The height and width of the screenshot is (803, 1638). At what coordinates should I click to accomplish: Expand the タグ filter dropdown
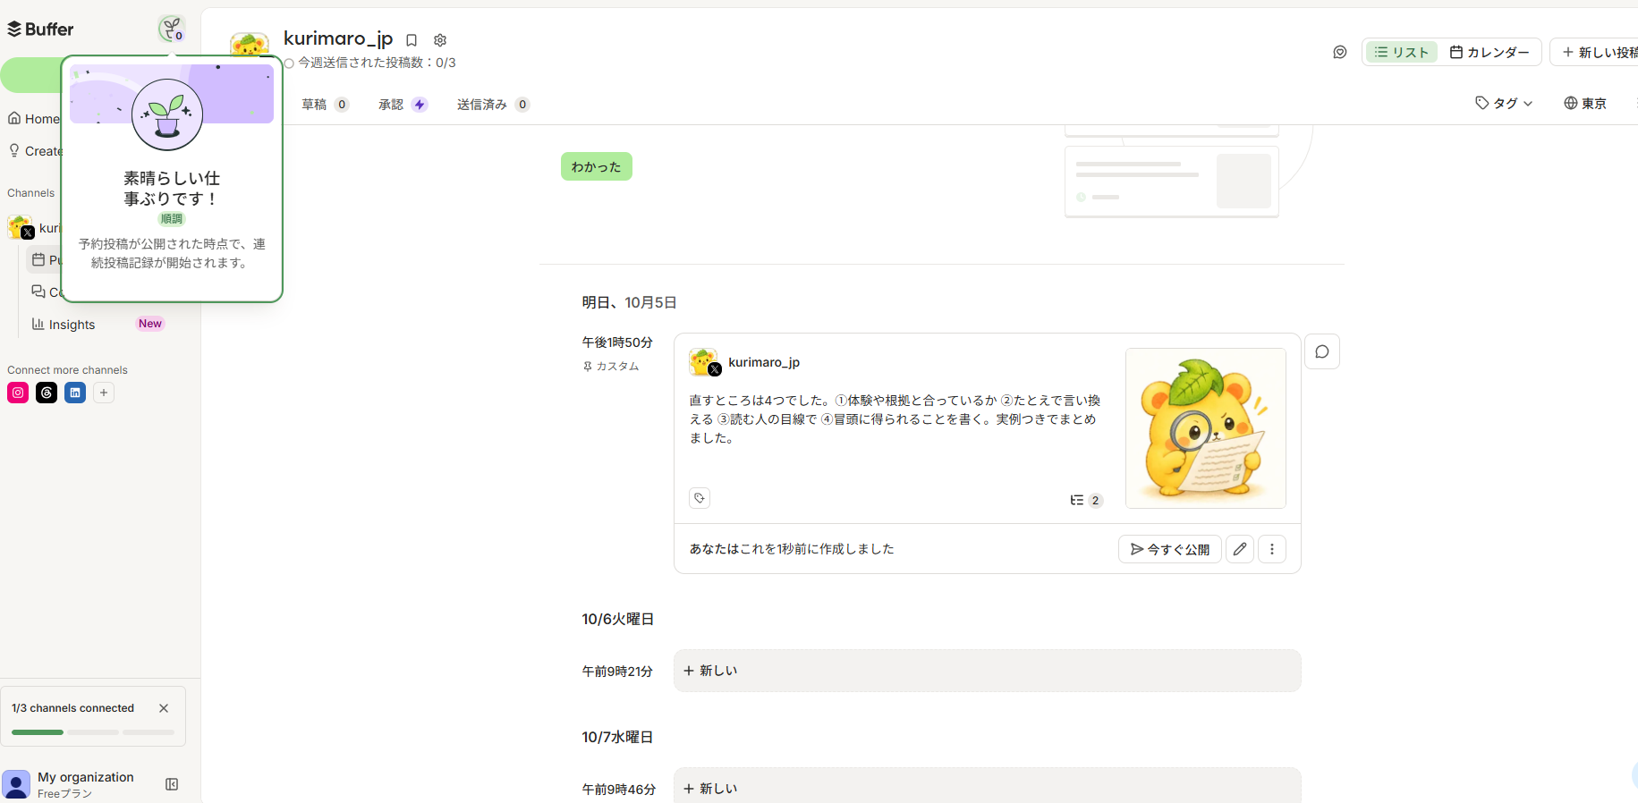(x=1504, y=104)
